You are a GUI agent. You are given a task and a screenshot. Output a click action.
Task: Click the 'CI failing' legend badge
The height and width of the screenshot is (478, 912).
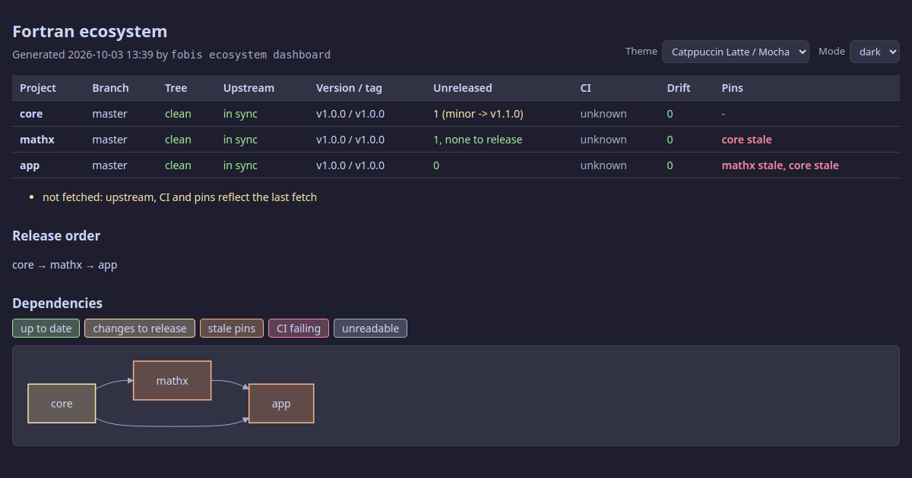point(299,329)
